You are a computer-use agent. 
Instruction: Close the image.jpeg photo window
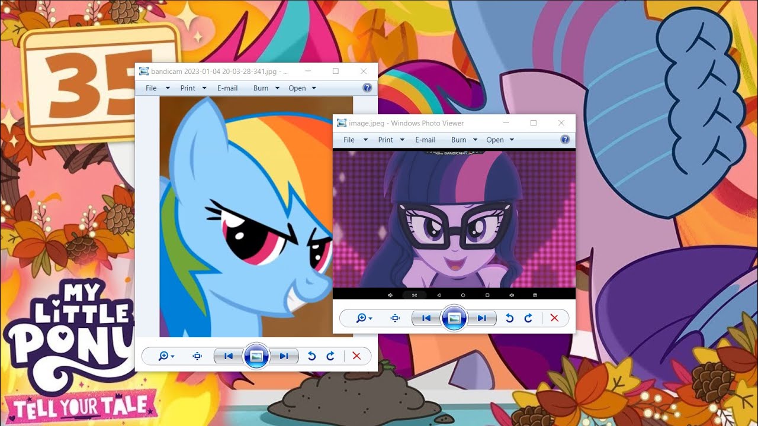coord(561,123)
